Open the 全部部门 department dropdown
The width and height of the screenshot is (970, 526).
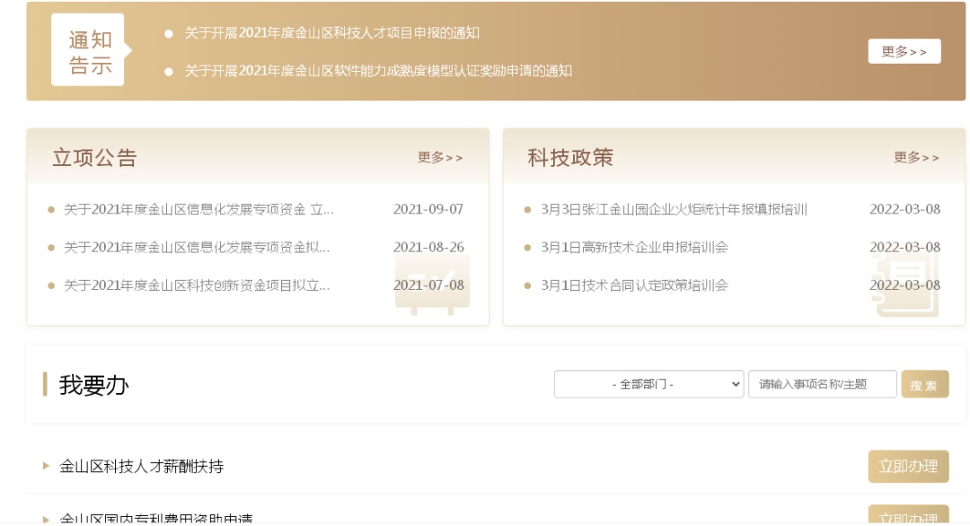point(648,384)
